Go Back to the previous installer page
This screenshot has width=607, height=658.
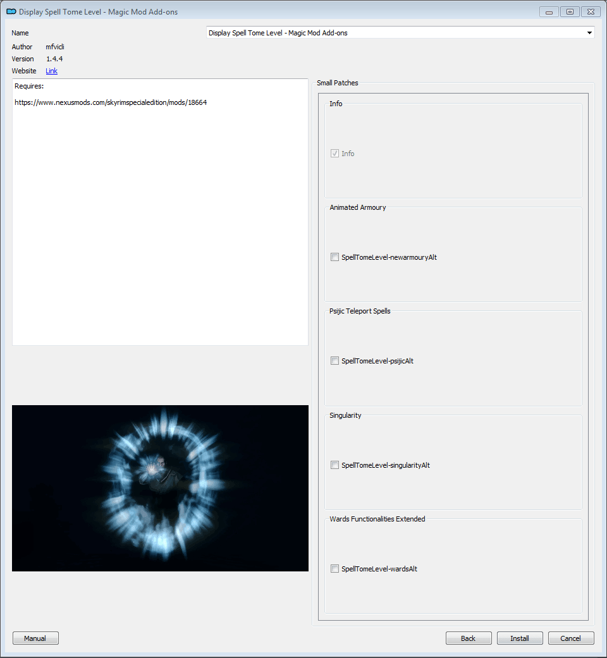(469, 638)
